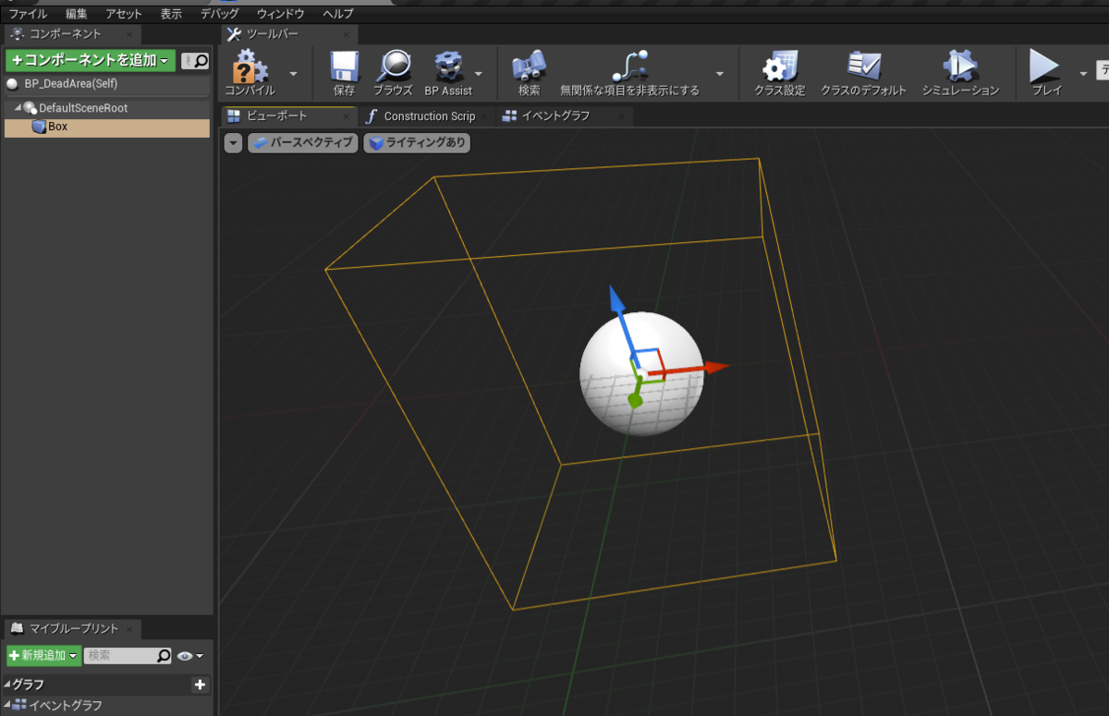Click the My Blueprint (マイブループリント) tab
The width and height of the screenshot is (1109, 716).
74,629
